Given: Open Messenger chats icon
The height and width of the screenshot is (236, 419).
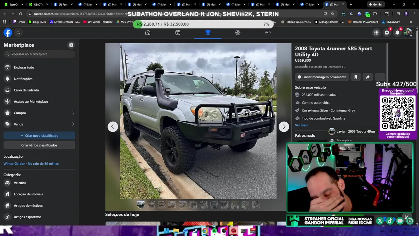Looking at the screenshot, I should tap(387, 32).
